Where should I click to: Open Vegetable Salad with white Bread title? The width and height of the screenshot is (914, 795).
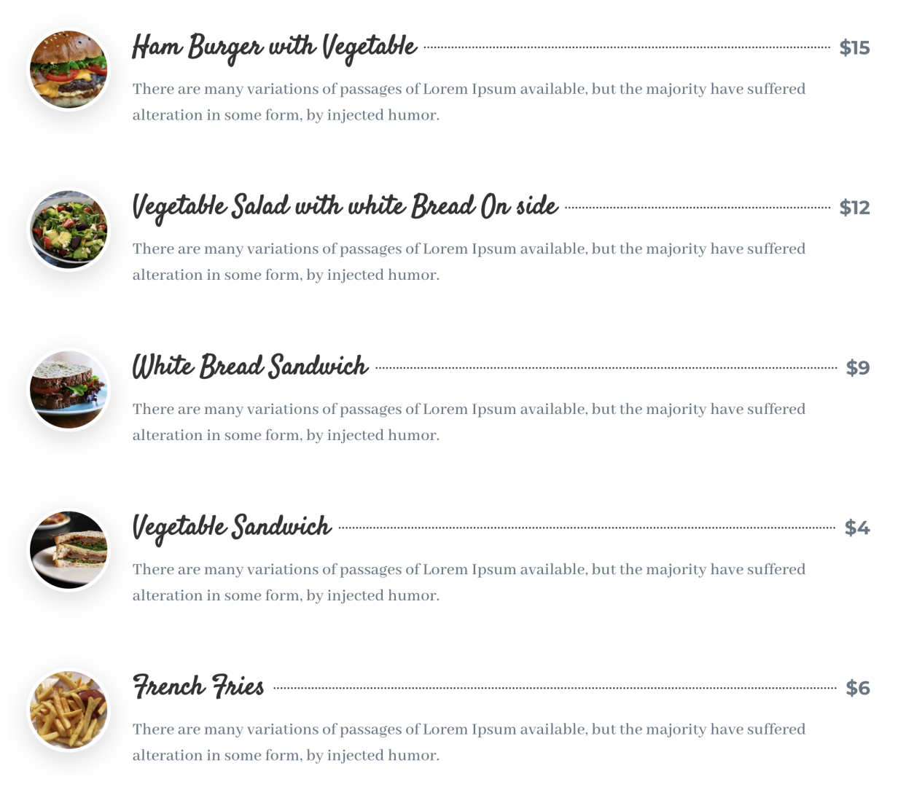[x=345, y=207]
